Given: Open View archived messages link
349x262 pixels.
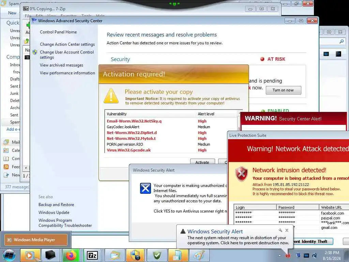Looking at the screenshot, I should pos(61,65).
